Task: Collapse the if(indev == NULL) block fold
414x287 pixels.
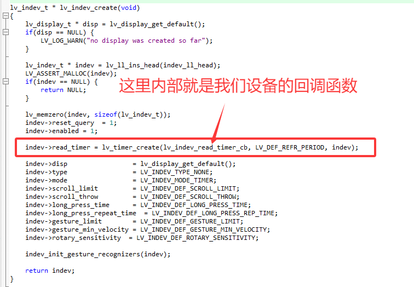Action: (5, 81)
